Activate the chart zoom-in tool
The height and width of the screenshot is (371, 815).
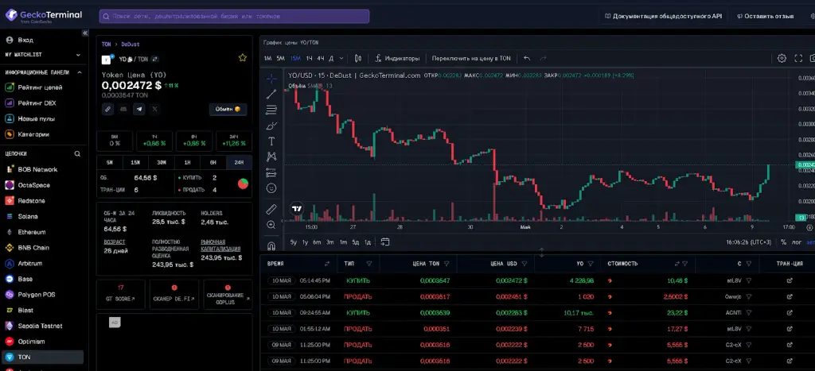coord(271,225)
